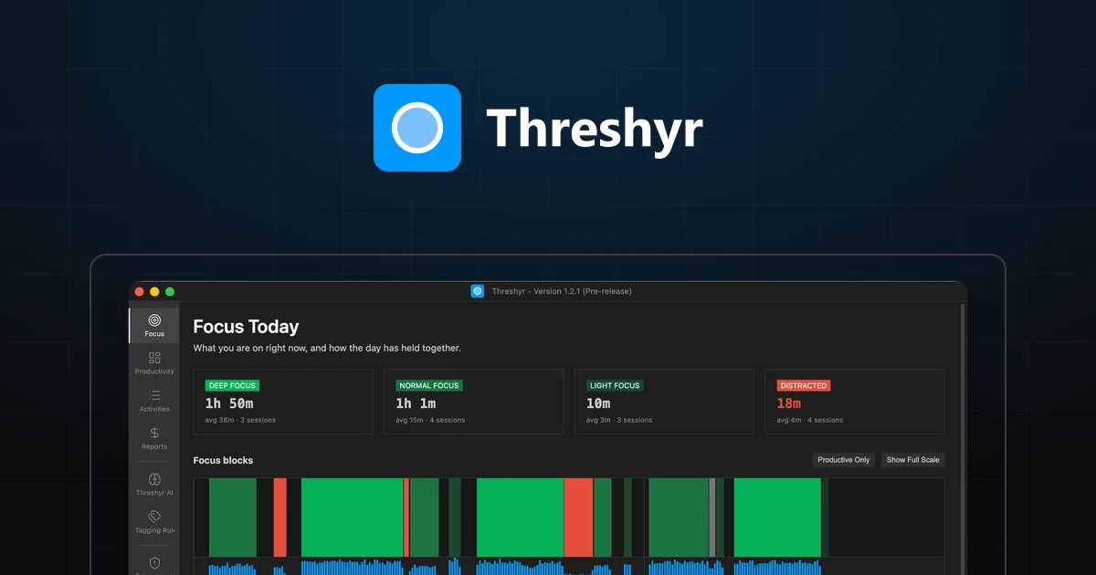
Task: Click the window title 'Threshyr - Version 1.2.1'
Action: tap(562, 291)
